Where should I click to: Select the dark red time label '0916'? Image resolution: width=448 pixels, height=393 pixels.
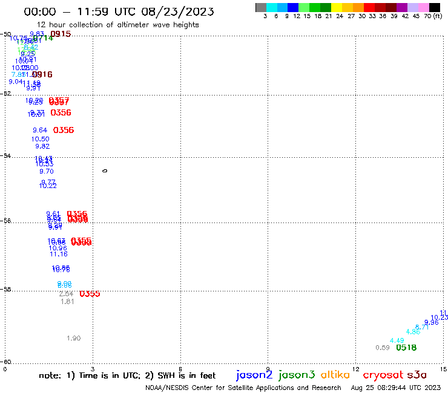point(42,74)
